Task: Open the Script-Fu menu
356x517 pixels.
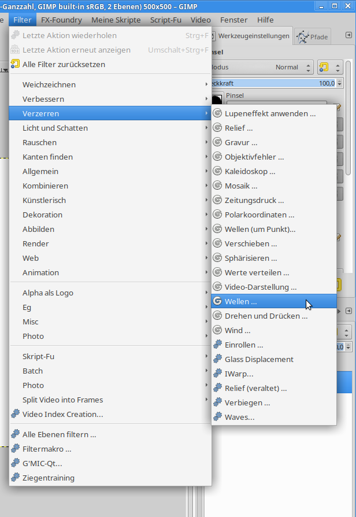Action: tap(166, 20)
